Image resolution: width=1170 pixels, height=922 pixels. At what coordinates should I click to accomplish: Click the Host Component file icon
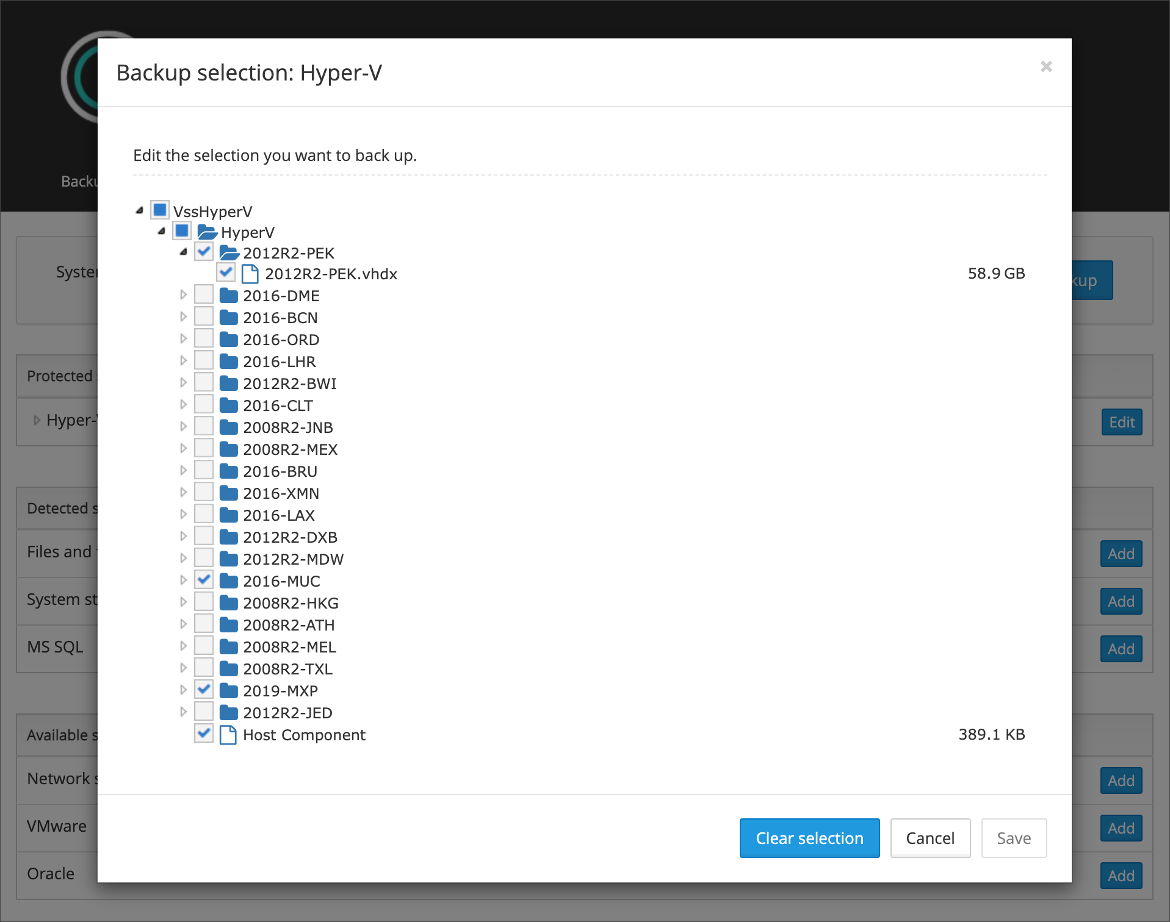pyautogui.click(x=228, y=735)
